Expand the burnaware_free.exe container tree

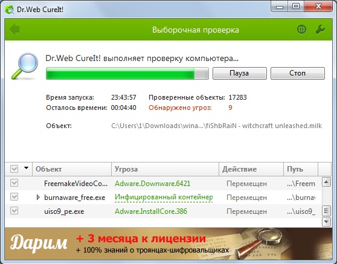[38, 197]
